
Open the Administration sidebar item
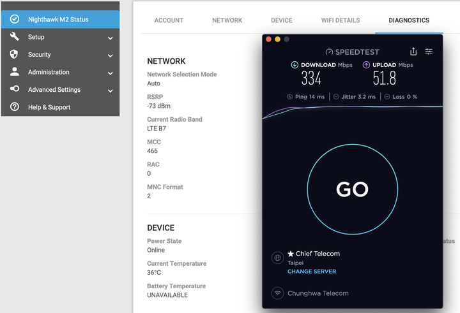[x=61, y=72]
